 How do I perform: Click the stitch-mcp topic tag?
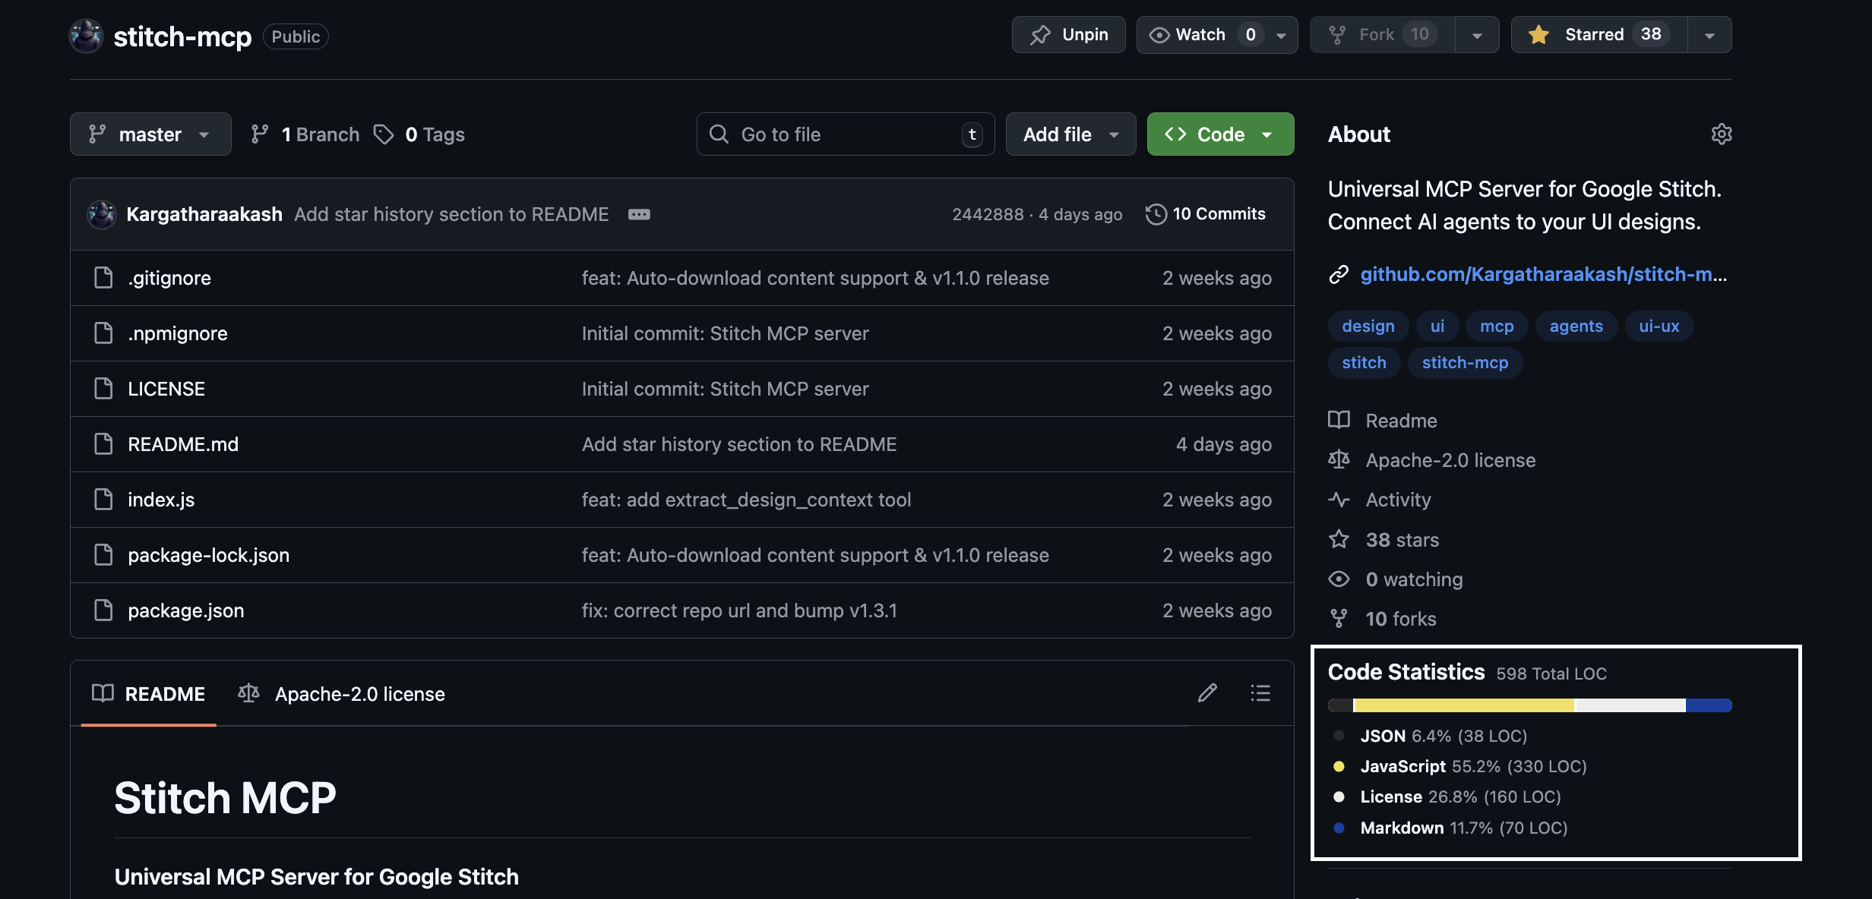[1464, 363]
